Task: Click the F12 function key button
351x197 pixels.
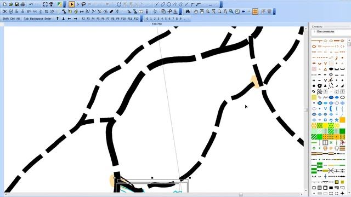Action: coord(137,19)
